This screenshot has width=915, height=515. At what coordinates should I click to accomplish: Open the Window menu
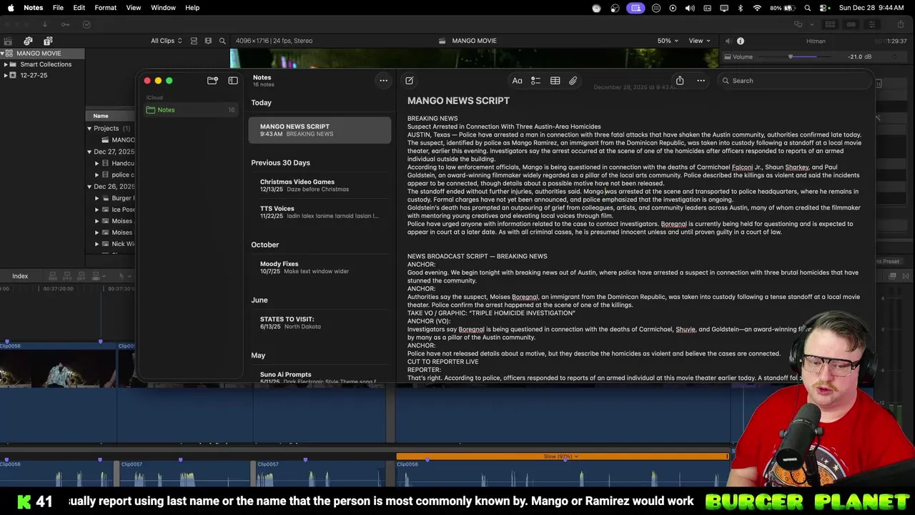[163, 8]
